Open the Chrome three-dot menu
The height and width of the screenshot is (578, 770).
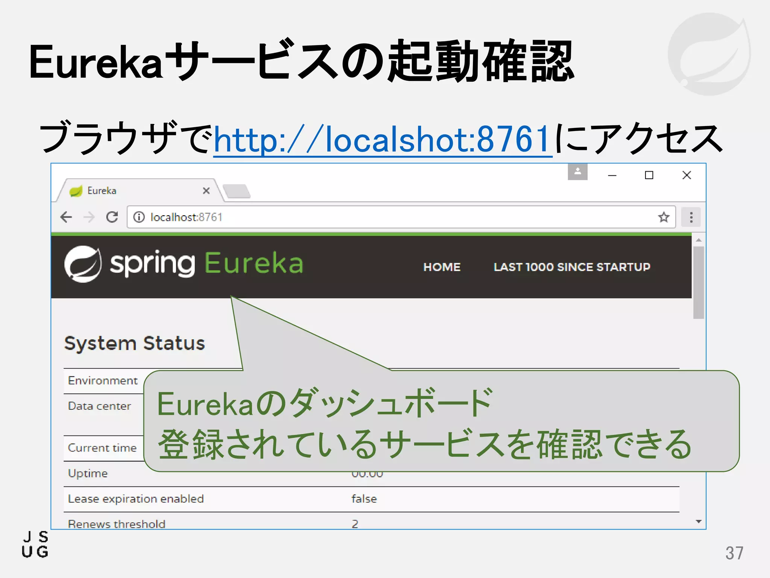click(x=691, y=217)
